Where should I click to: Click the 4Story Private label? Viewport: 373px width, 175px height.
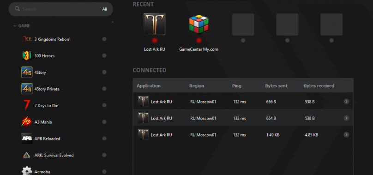(x=47, y=89)
